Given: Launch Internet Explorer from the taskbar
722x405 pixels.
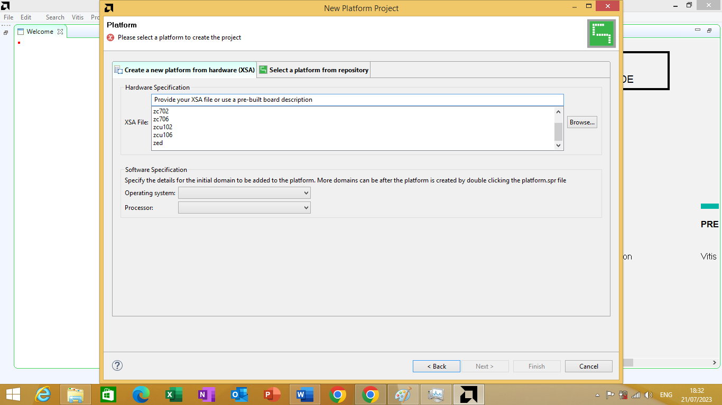Looking at the screenshot, I should click(x=43, y=394).
